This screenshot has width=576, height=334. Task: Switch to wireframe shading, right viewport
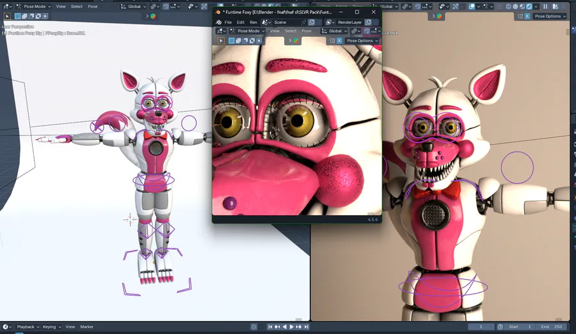coord(509,6)
